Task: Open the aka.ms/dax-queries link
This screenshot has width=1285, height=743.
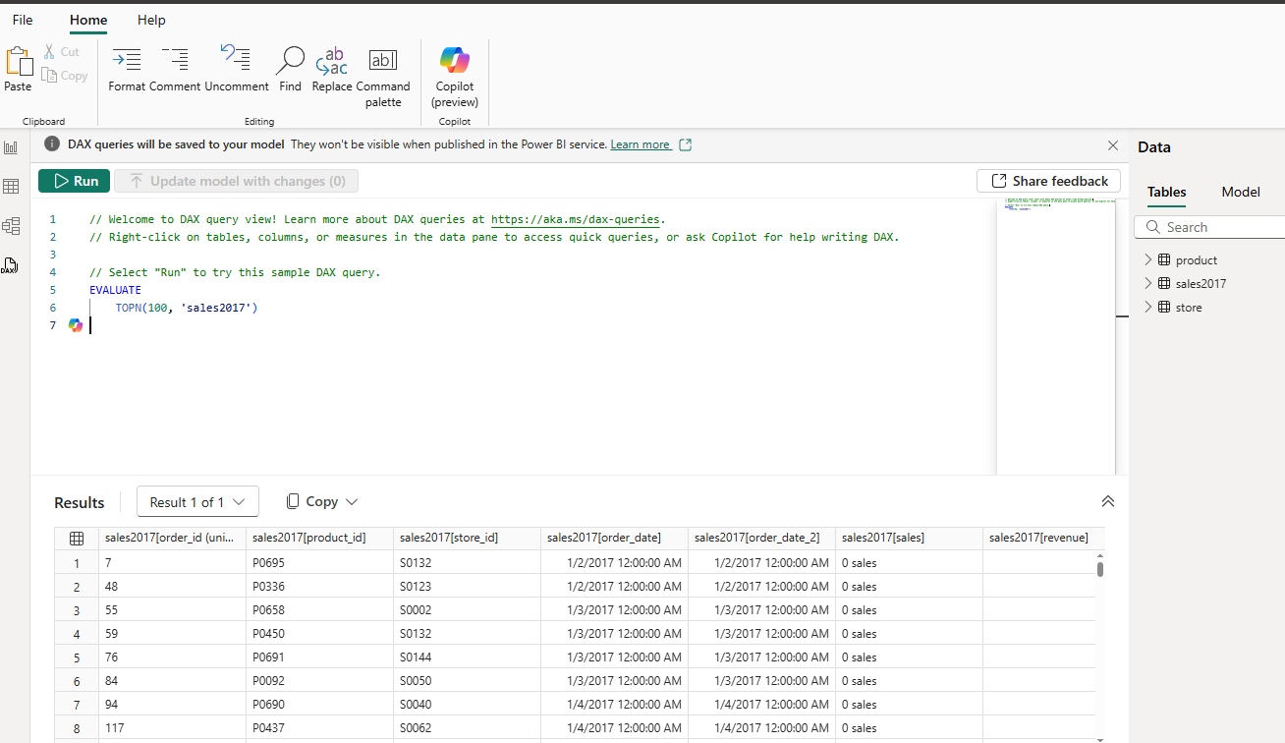Action: point(577,220)
